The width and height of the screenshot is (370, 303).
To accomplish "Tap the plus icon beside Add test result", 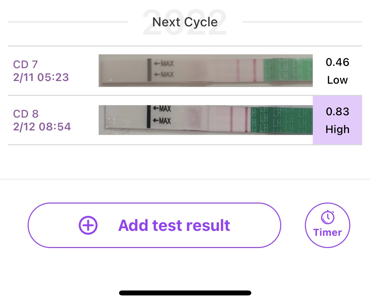I will 88,225.
